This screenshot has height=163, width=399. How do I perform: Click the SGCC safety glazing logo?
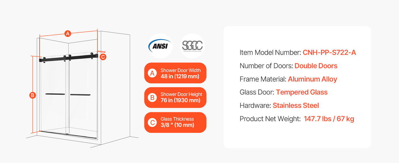coord(193,46)
